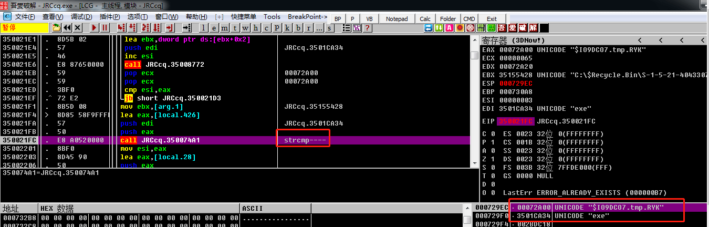Screen dimensions: 709x227
Task: Open CMD from shortcut bar
Action: pos(469,18)
